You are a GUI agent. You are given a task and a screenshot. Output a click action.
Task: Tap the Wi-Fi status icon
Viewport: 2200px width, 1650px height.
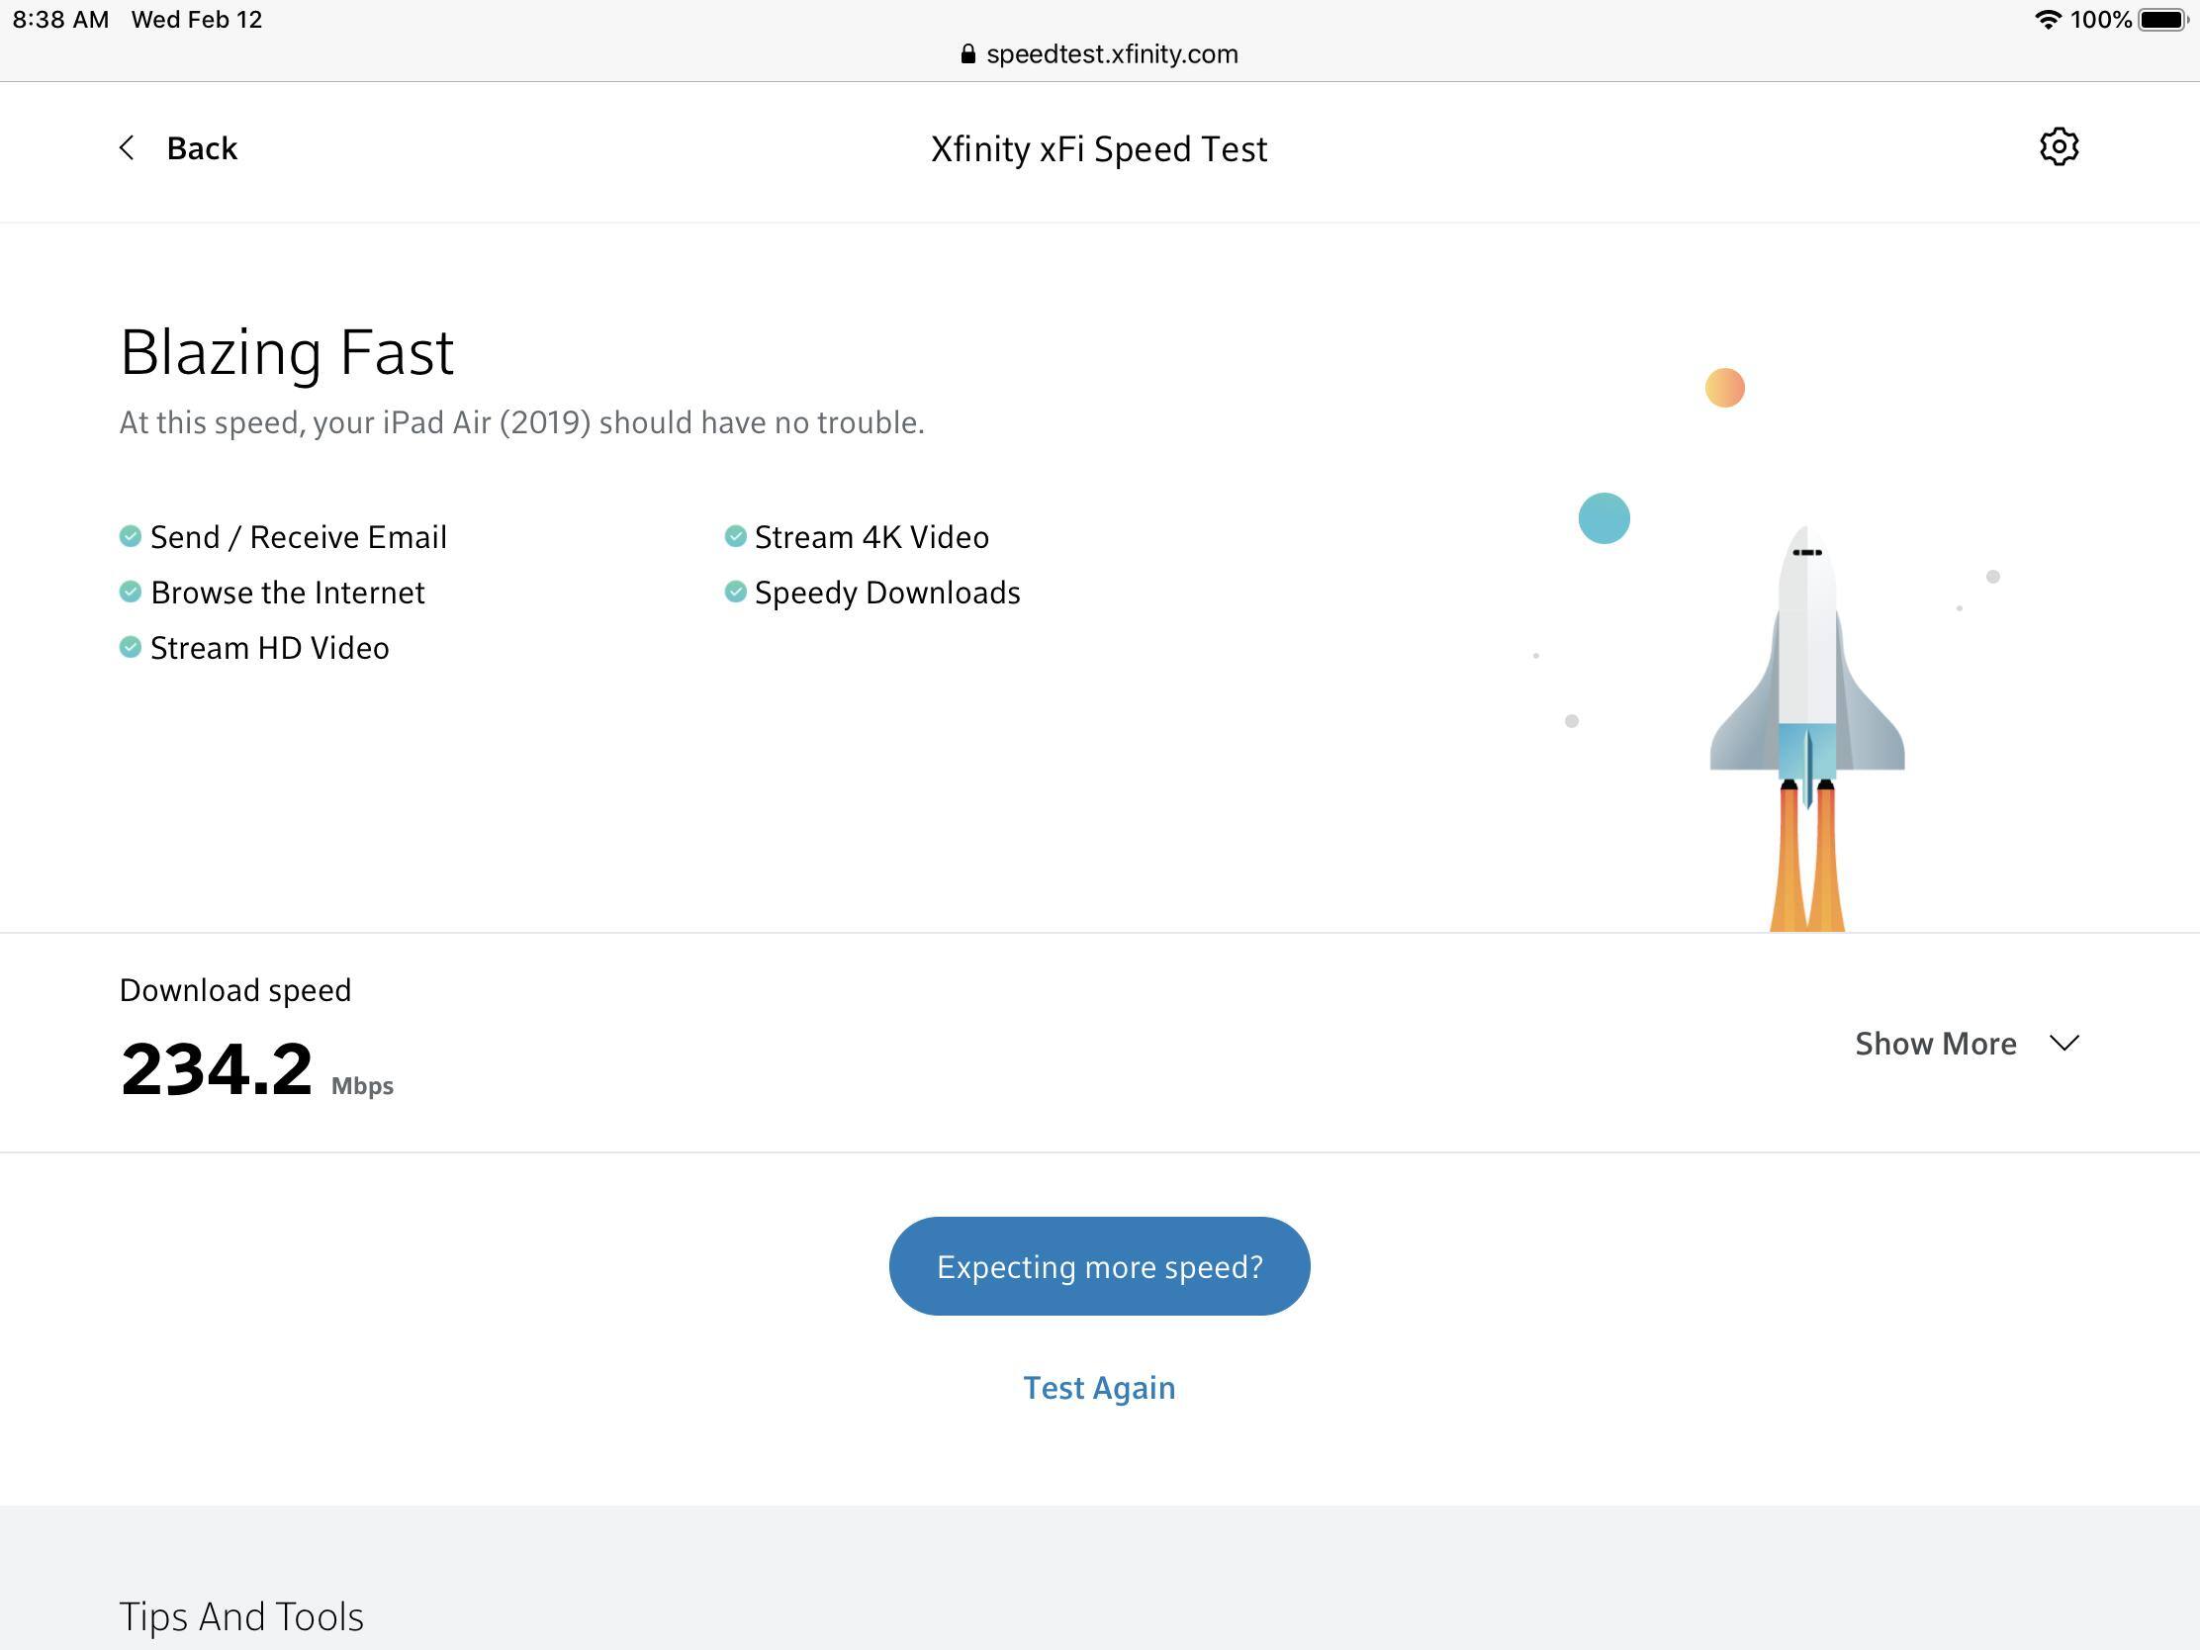(2047, 20)
